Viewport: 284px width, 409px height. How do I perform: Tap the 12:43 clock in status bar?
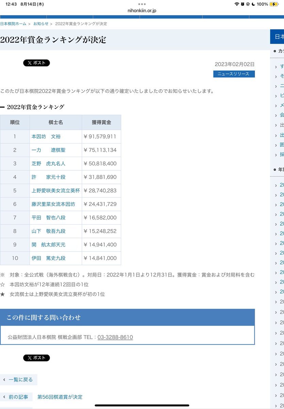[x=11, y=4]
